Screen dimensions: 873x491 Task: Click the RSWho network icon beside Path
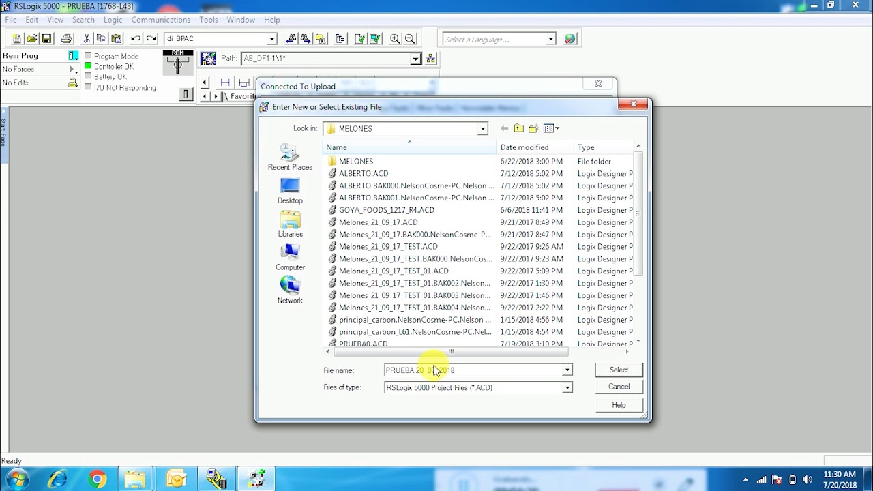[430, 59]
